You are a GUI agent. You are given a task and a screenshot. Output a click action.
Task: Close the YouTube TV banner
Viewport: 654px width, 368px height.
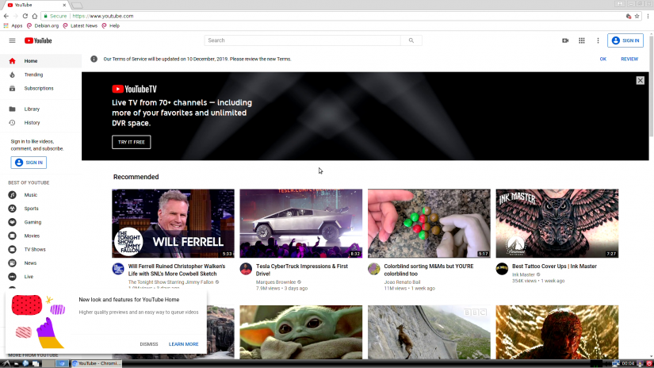[640, 80]
